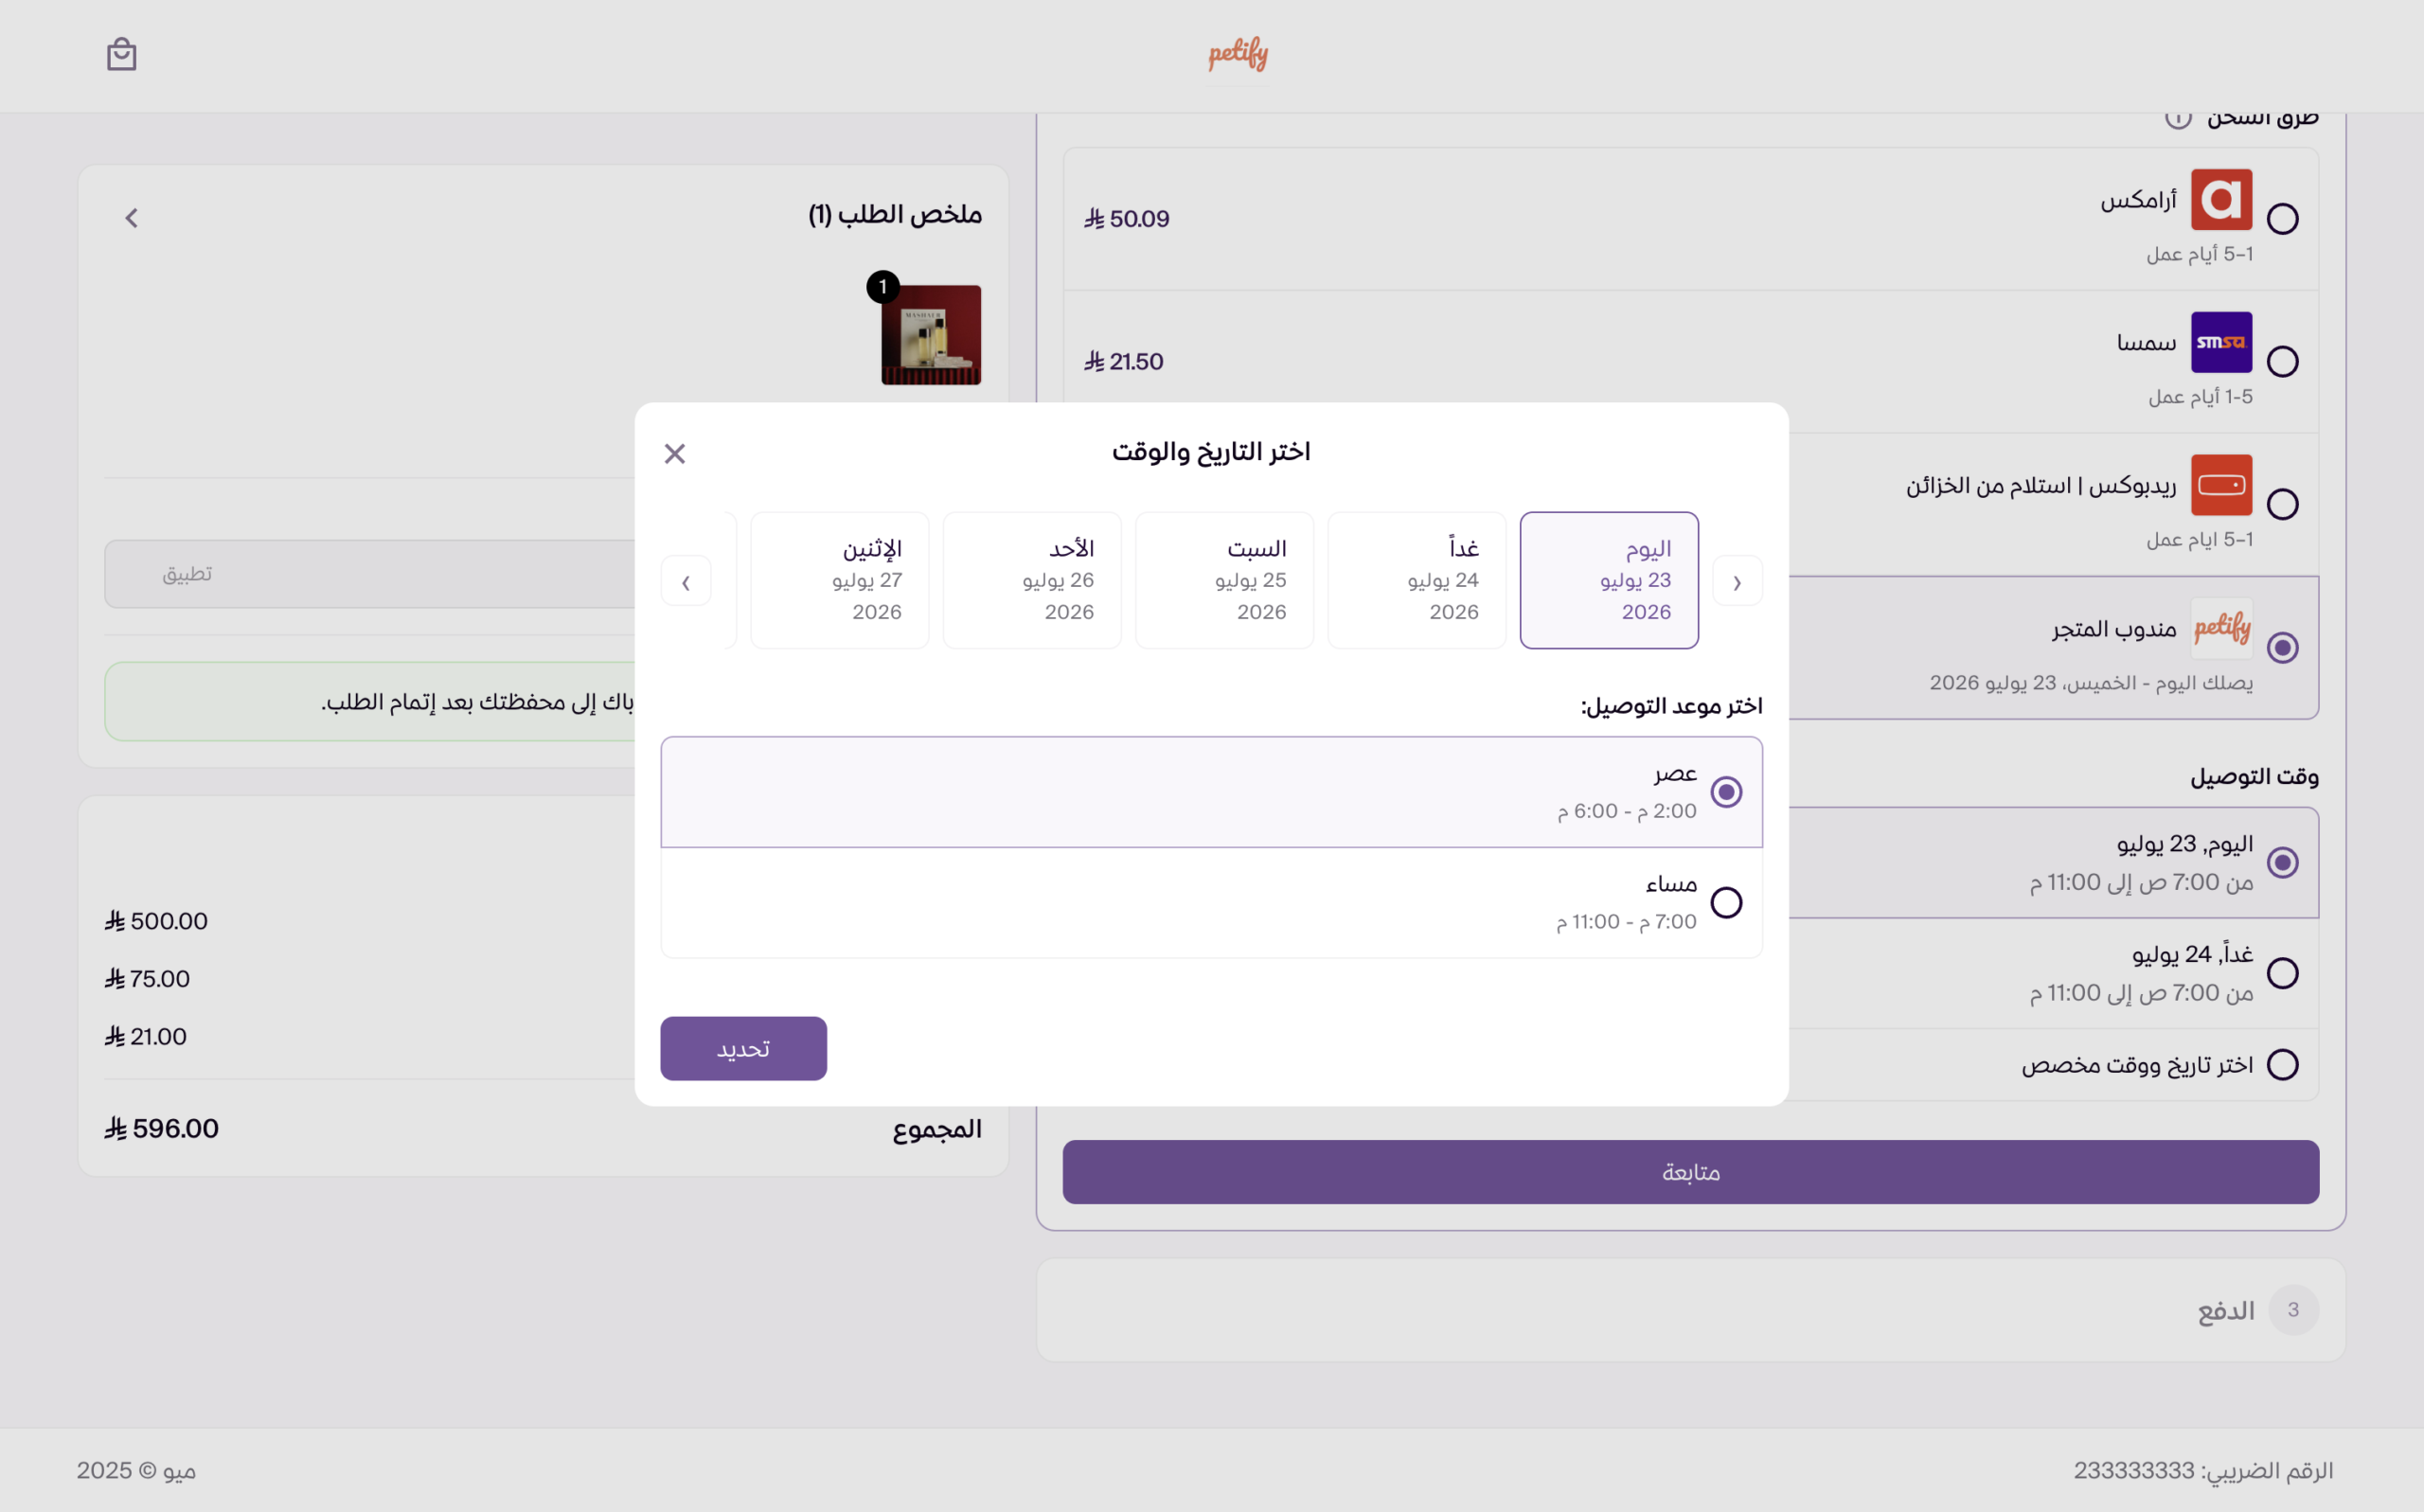Screen dimensions: 2424x1512
Task: Click the متابعة continue button
Action: pos(1690,1171)
